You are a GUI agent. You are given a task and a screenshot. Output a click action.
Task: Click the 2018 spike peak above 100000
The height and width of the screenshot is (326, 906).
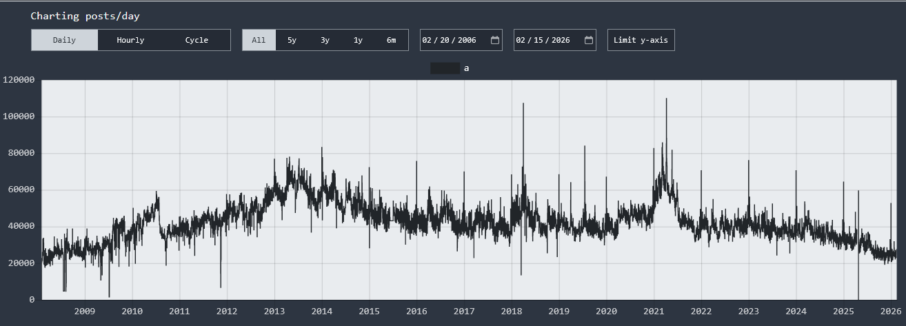coord(523,103)
